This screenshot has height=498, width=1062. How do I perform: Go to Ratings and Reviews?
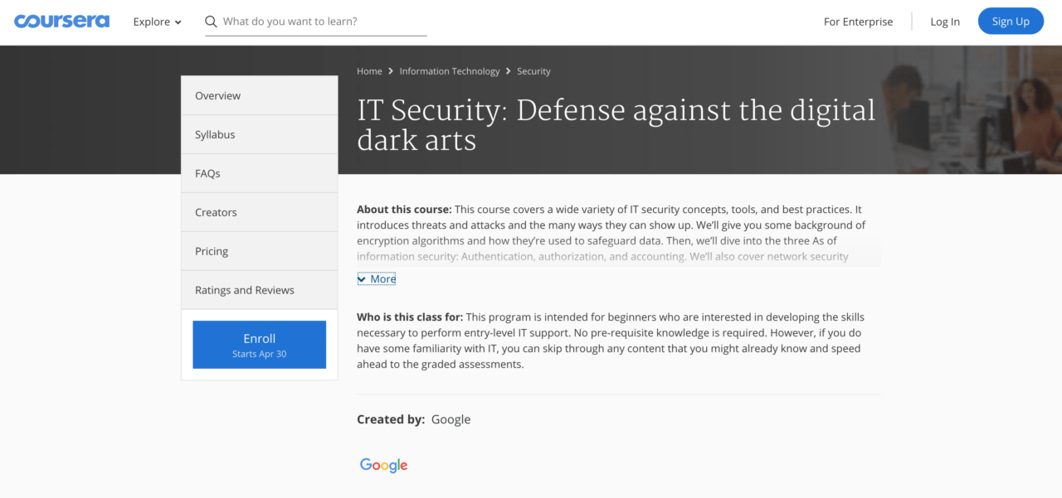pyautogui.click(x=260, y=290)
